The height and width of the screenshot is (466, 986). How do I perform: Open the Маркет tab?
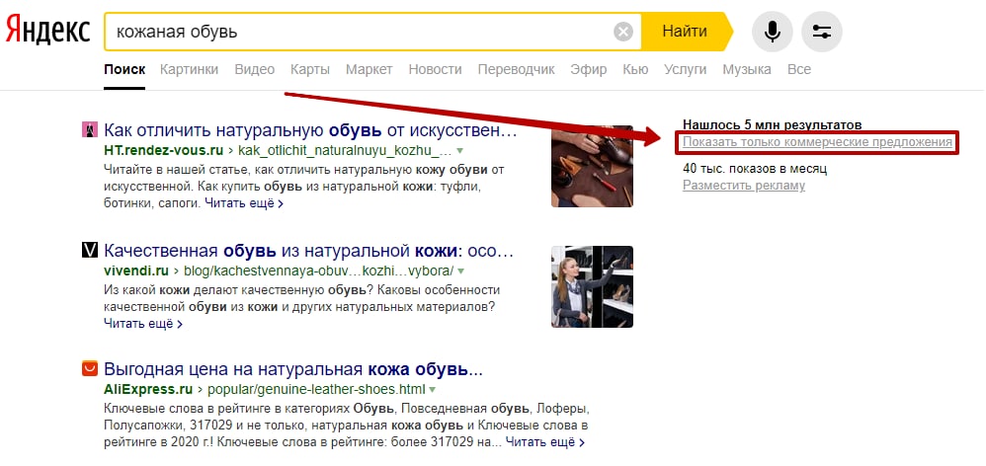click(370, 69)
